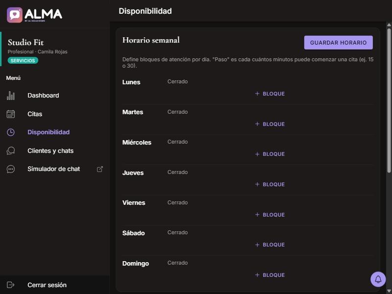Click the Cerrar sesión logout icon
The image size is (392, 294).
coord(10,285)
